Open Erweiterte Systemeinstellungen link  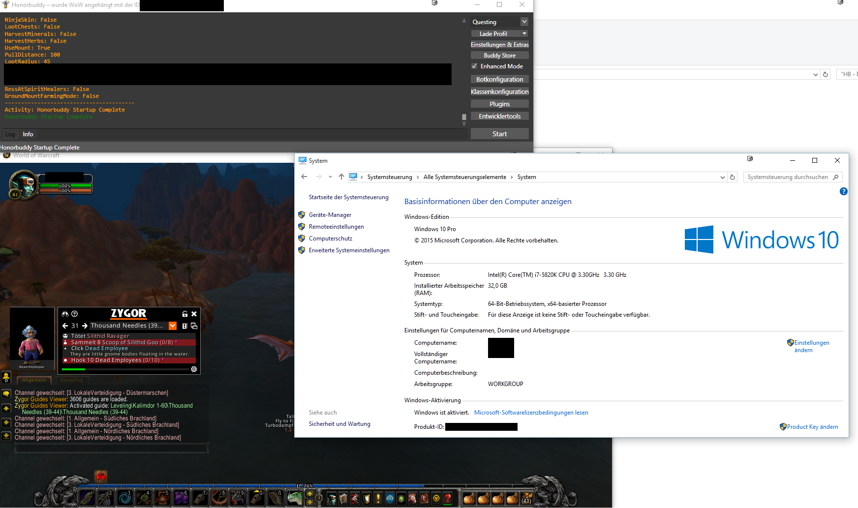349,250
